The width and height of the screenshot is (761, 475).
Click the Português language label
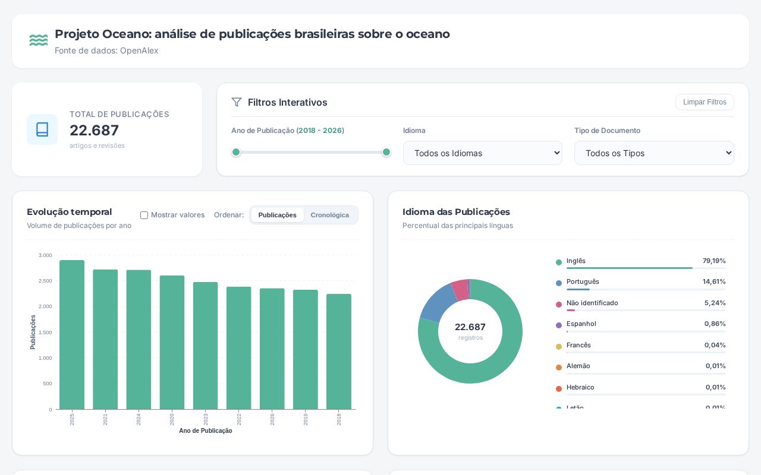pos(583,281)
